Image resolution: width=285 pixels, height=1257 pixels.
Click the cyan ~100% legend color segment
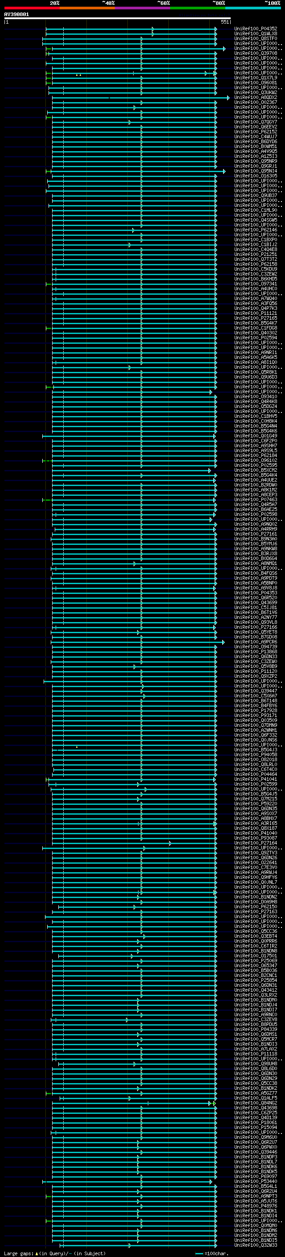253,8
